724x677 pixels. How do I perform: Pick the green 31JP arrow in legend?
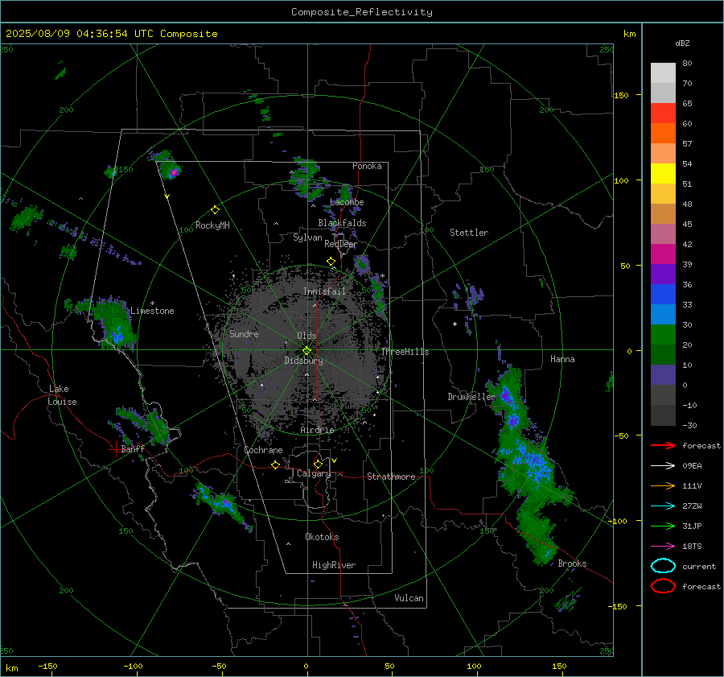663,526
